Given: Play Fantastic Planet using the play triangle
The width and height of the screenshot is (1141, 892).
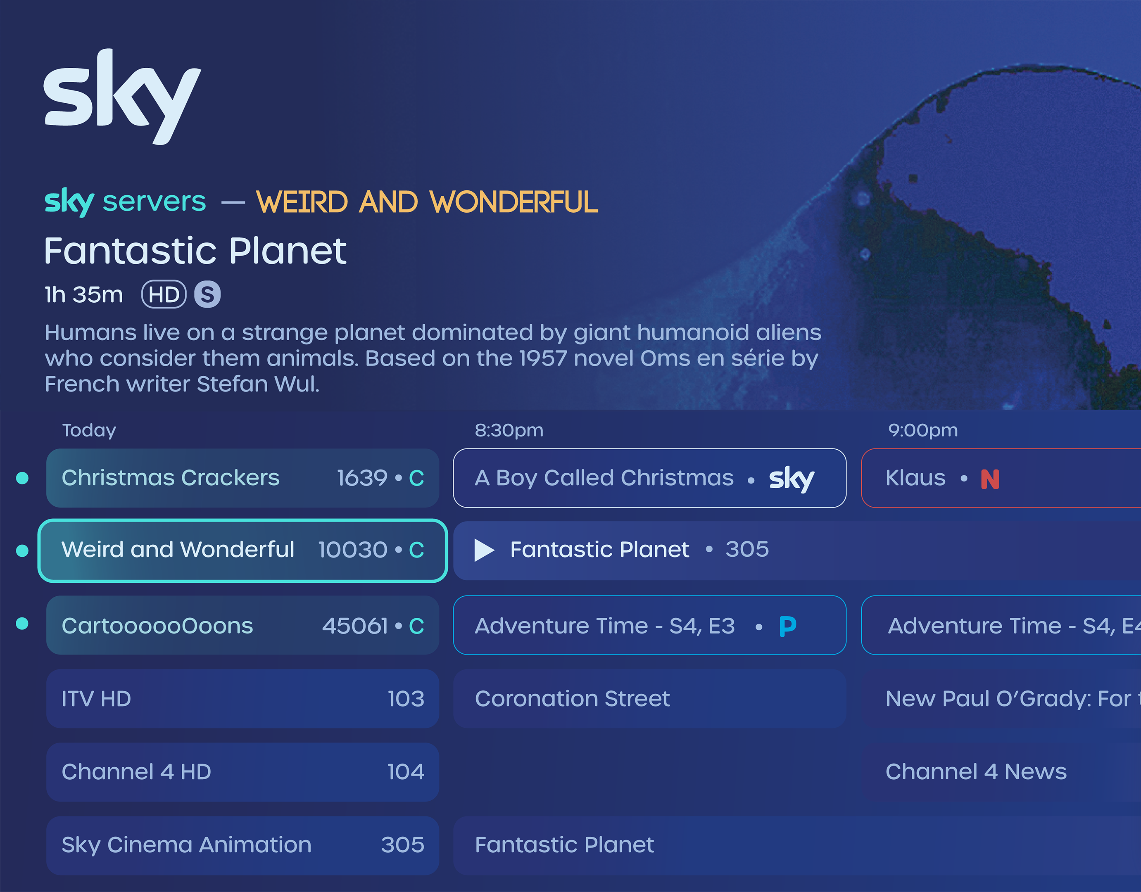Looking at the screenshot, I should point(484,550).
